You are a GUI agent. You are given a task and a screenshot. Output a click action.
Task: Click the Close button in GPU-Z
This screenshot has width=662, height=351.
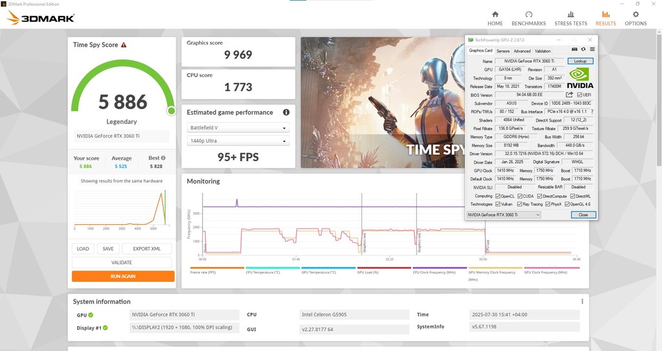[583, 215]
